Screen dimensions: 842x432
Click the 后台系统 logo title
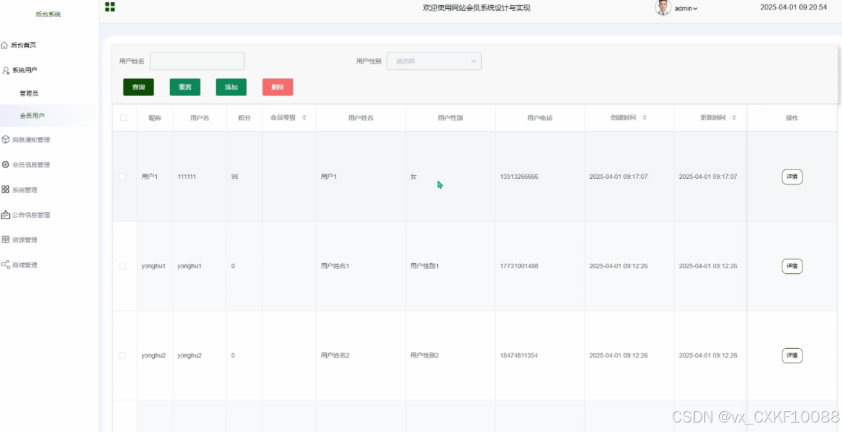click(48, 14)
